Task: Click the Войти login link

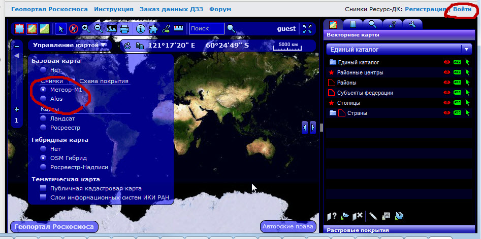Action: pos(462,9)
